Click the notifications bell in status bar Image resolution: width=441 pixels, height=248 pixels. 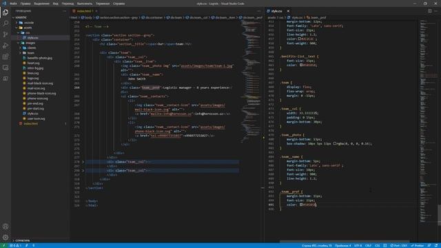[x=436, y=245]
